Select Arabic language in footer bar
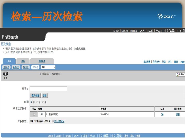Viewport: 185px width, 138px height. (76, 136)
